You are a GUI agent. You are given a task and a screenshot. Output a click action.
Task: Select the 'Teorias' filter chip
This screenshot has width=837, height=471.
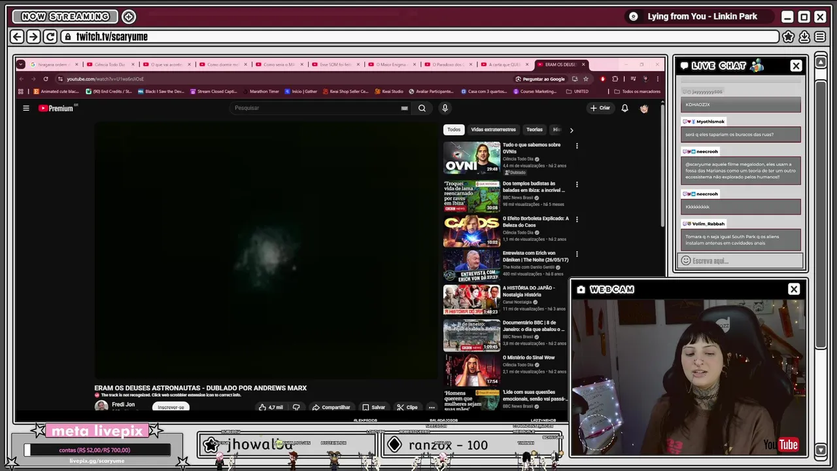pyautogui.click(x=534, y=130)
